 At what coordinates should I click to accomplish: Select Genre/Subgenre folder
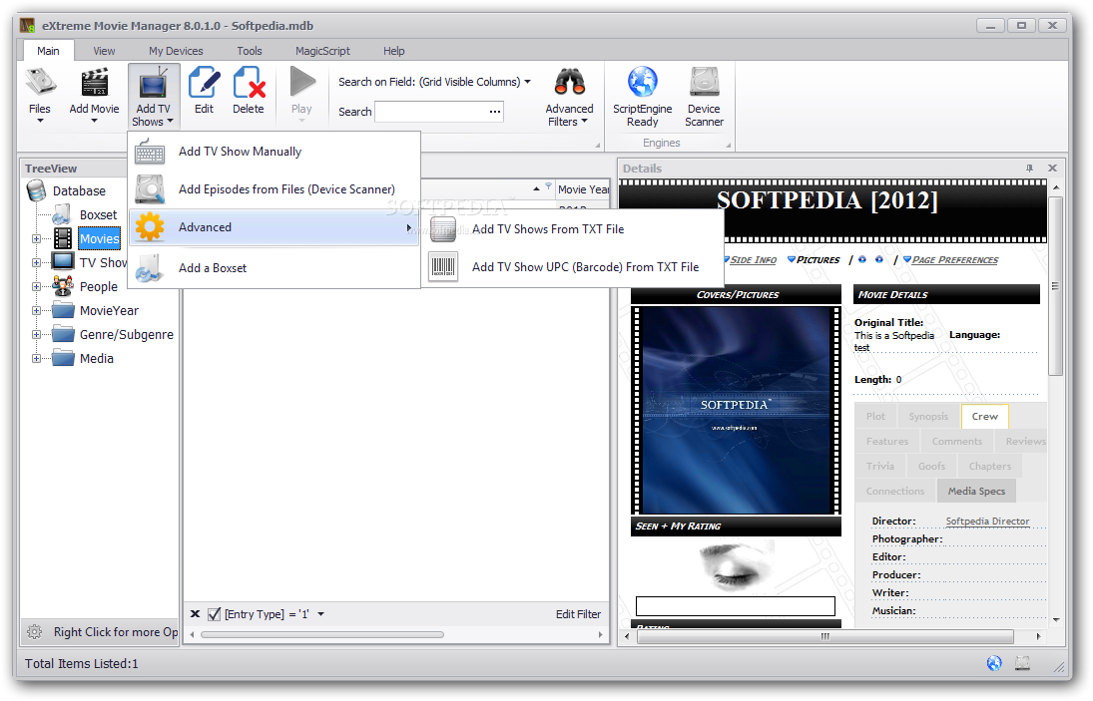(x=126, y=335)
